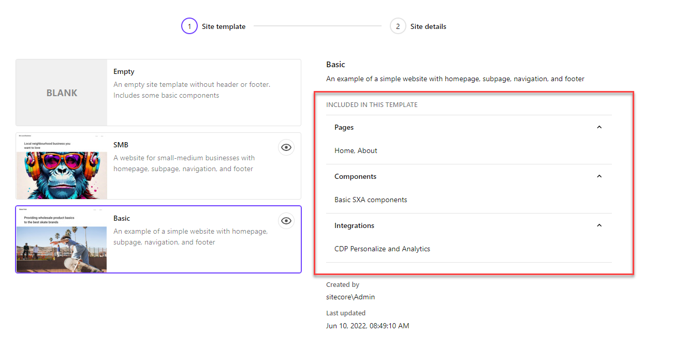The image size is (673, 350).
Task: Collapse the Pages section chevron
Action: (599, 127)
